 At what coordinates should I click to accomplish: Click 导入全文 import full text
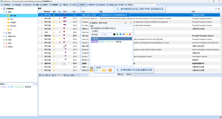coord(27,5)
